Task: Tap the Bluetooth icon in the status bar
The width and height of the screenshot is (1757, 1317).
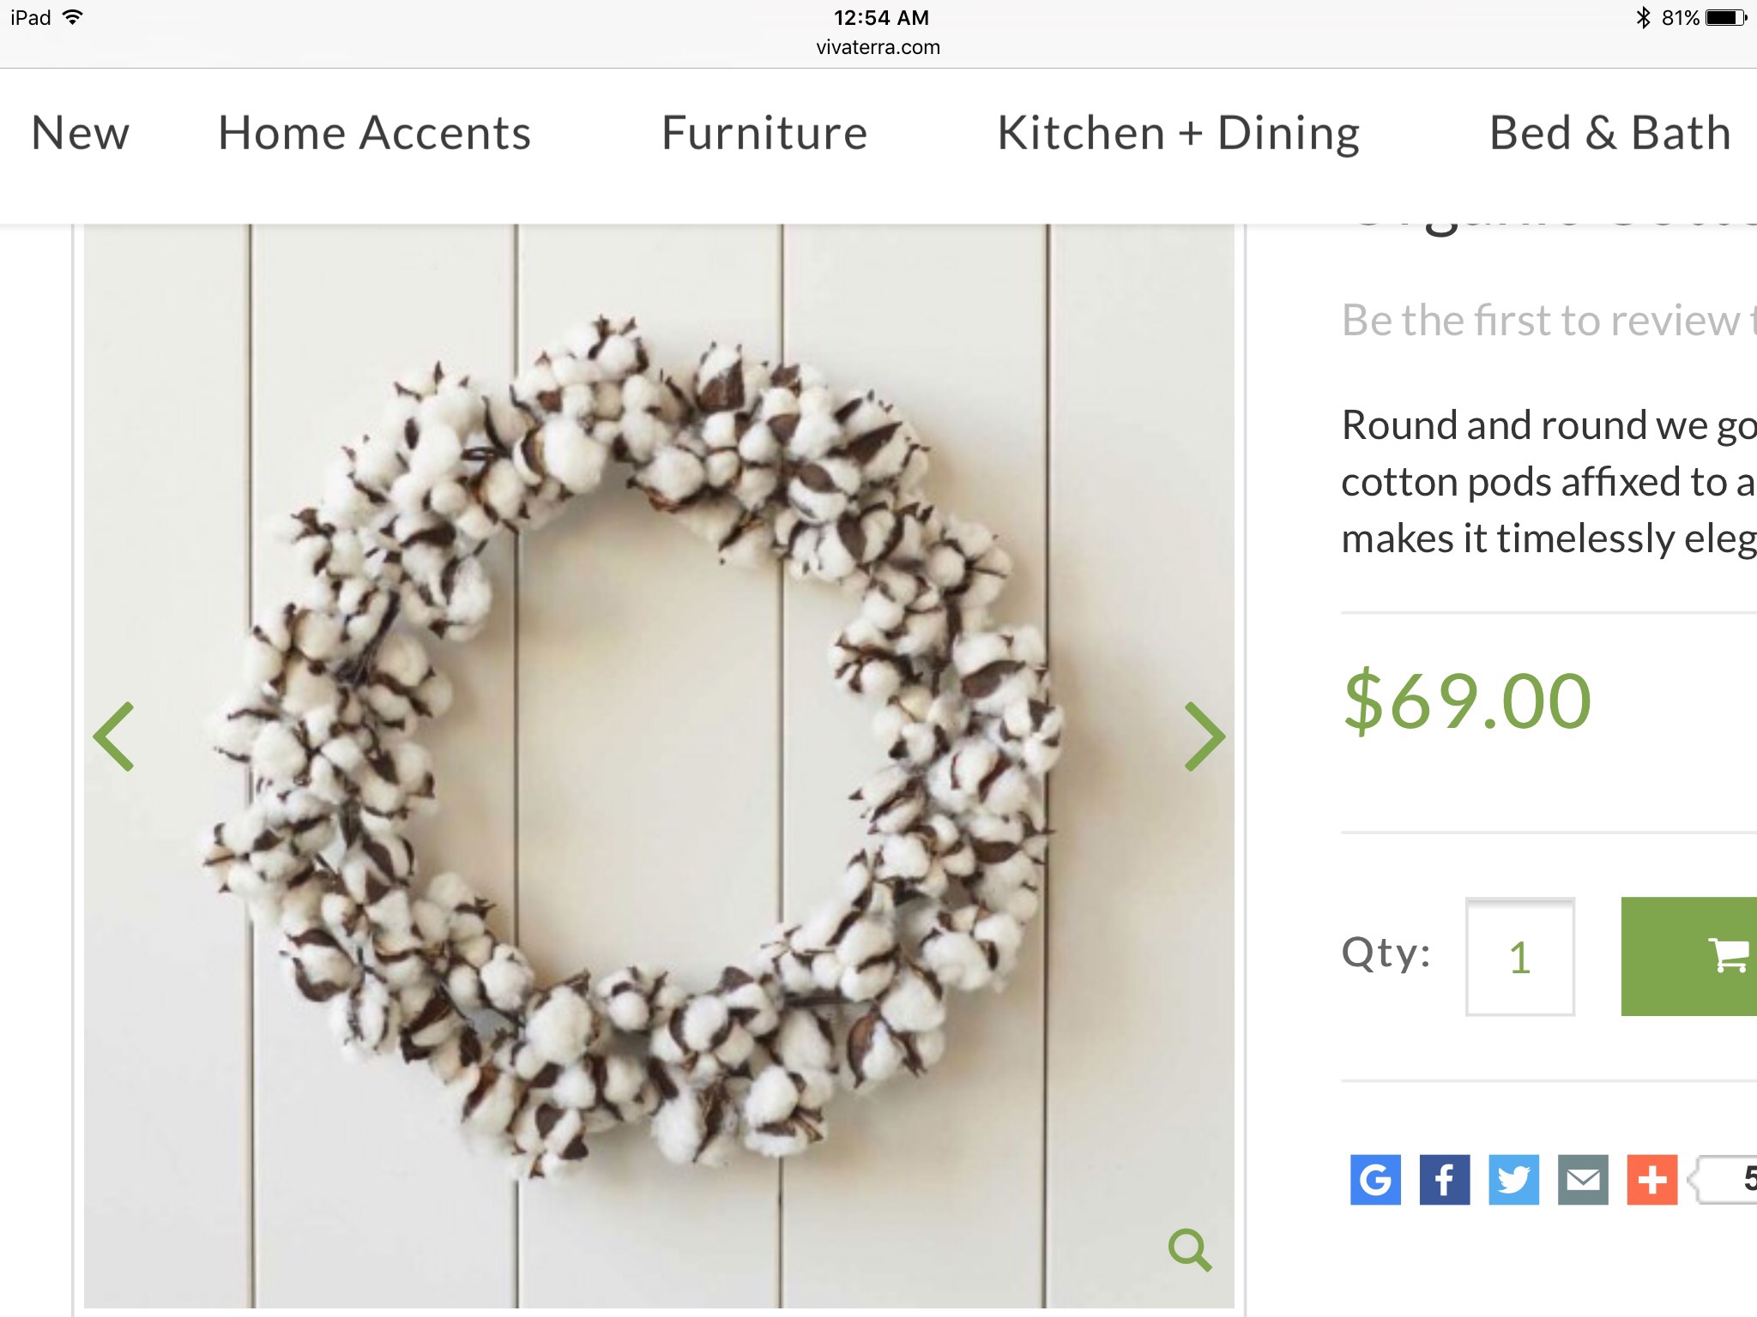Action: click(x=1645, y=15)
